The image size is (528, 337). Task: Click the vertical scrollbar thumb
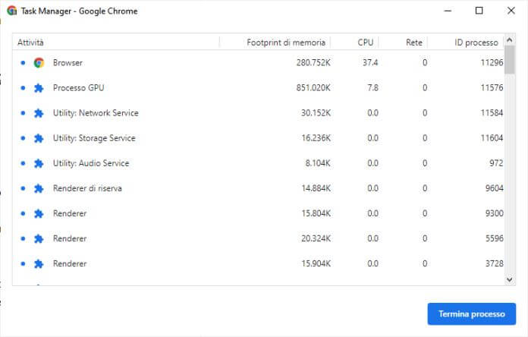510,60
